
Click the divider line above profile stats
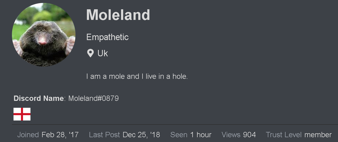[x=175, y=124]
